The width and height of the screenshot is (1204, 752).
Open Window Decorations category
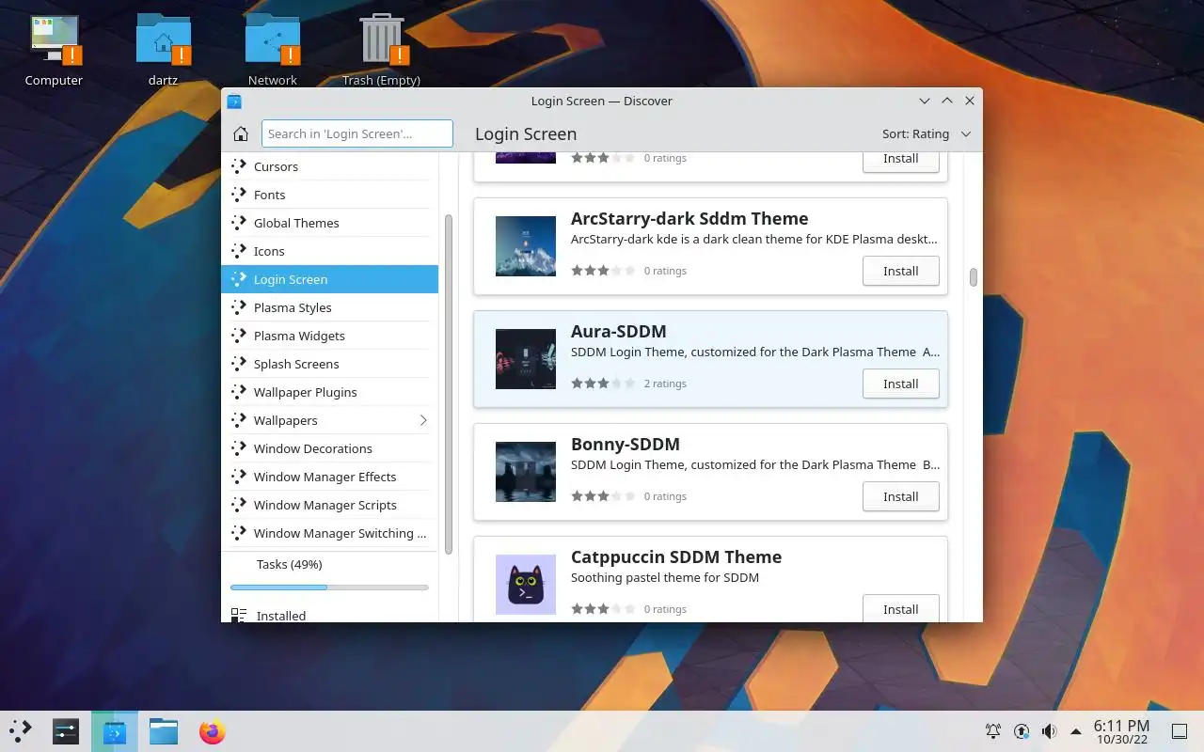(x=329, y=448)
